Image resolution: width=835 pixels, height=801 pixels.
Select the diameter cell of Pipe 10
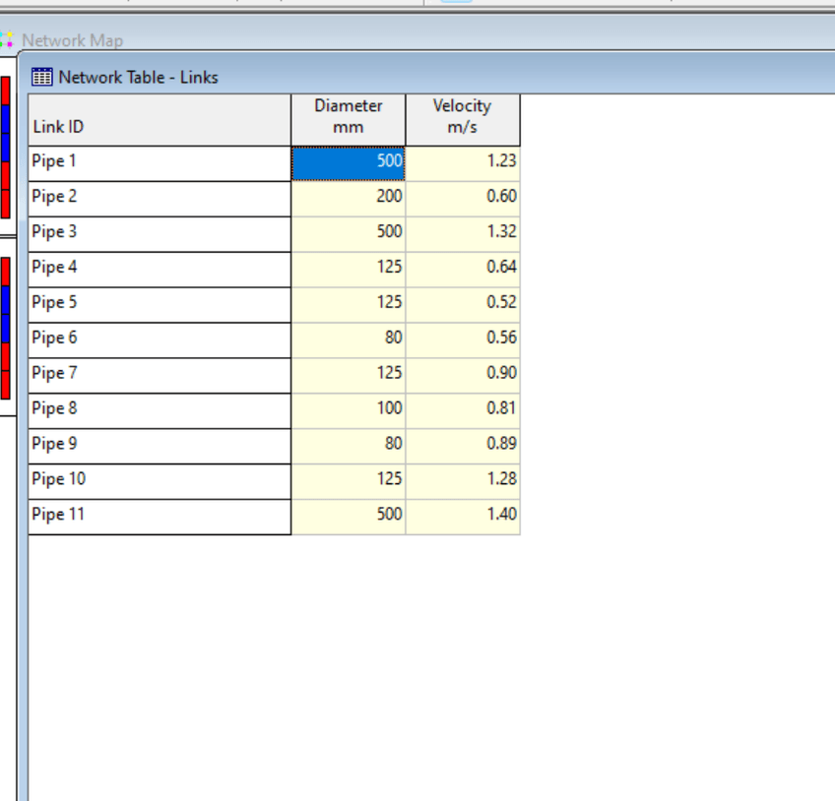coord(348,480)
